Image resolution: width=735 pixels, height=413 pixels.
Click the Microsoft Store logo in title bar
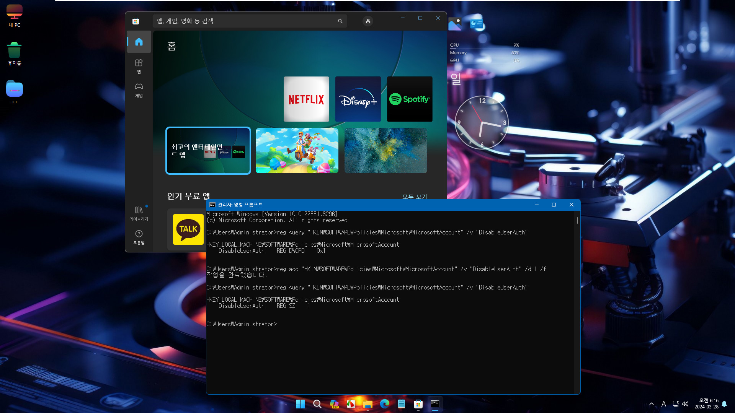click(136, 21)
